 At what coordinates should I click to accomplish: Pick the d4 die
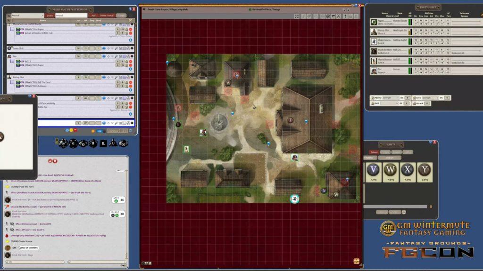click(x=113, y=143)
